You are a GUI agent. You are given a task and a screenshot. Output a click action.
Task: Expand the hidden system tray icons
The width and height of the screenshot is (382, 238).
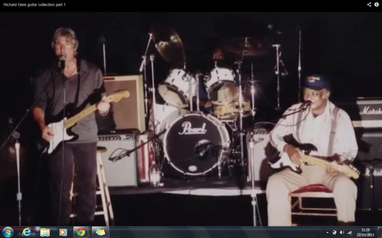point(328,232)
